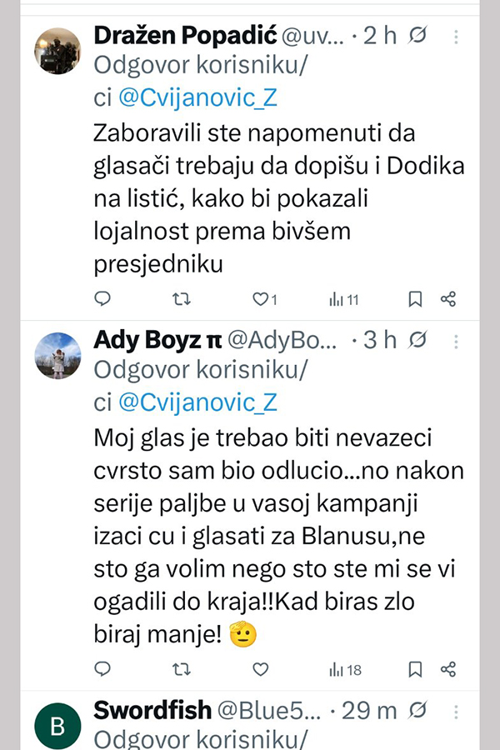Image resolution: width=500 pixels, height=750 pixels.
Task: Share Dražen Popadić's tweet
Action: coord(447,298)
